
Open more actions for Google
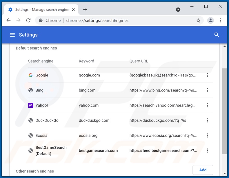pyautogui.click(x=208, y=75)
